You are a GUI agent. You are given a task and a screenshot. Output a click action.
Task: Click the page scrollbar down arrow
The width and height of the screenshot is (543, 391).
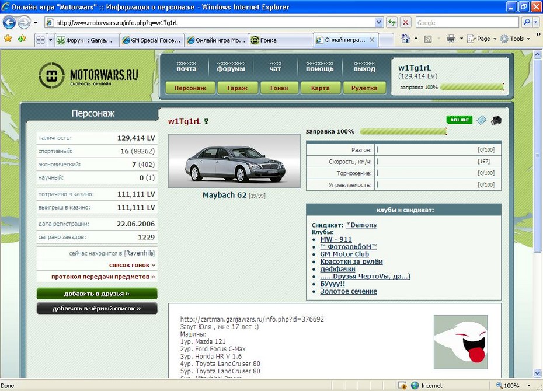point(538,373)
